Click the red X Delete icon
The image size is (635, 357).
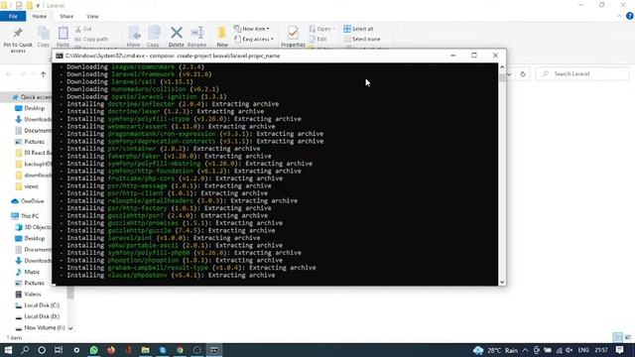coord(177,33)
